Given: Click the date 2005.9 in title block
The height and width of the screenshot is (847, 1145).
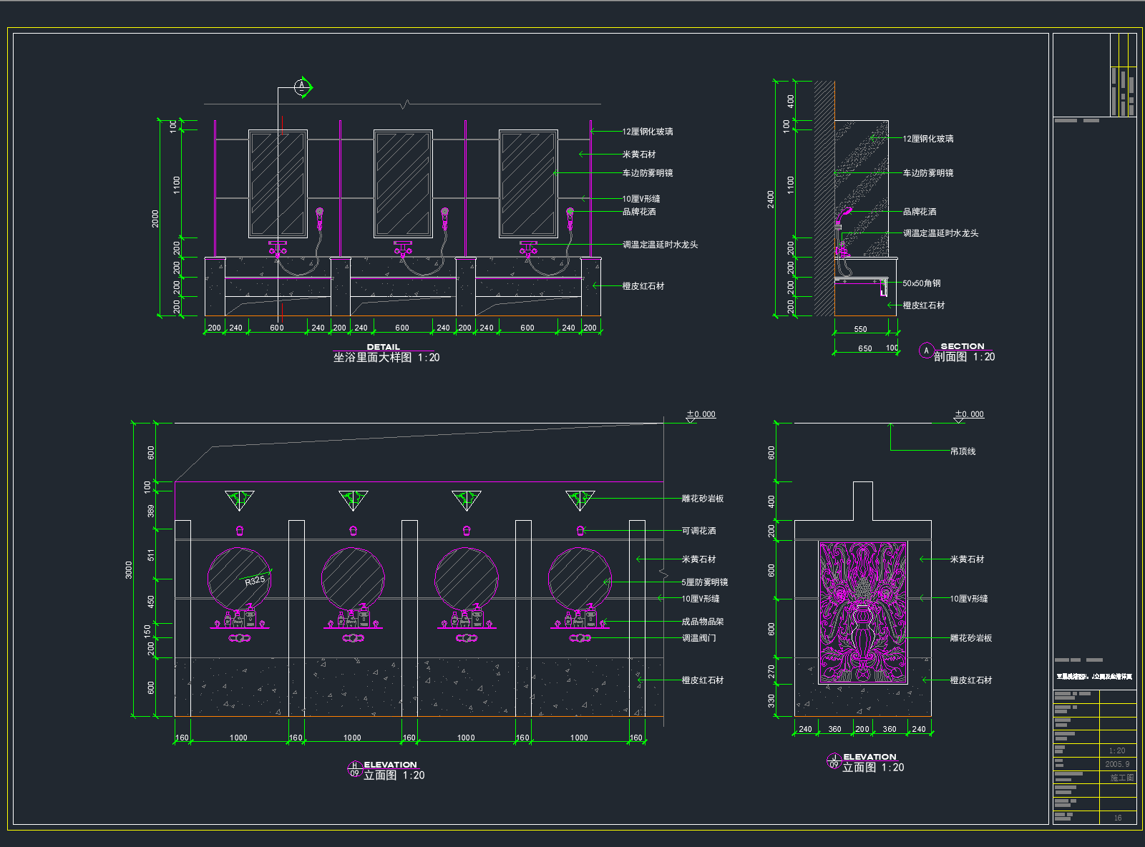Looking at the screenshot, I should [1117, 764].
